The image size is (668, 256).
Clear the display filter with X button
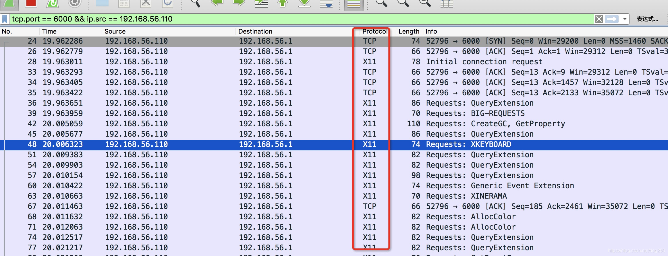pos(599,19)
